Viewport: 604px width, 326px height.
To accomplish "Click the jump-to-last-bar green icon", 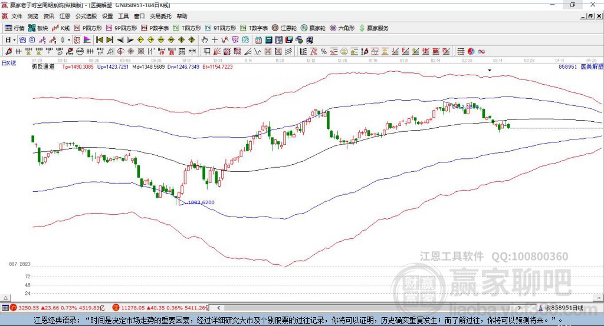I will click(110, 40).
